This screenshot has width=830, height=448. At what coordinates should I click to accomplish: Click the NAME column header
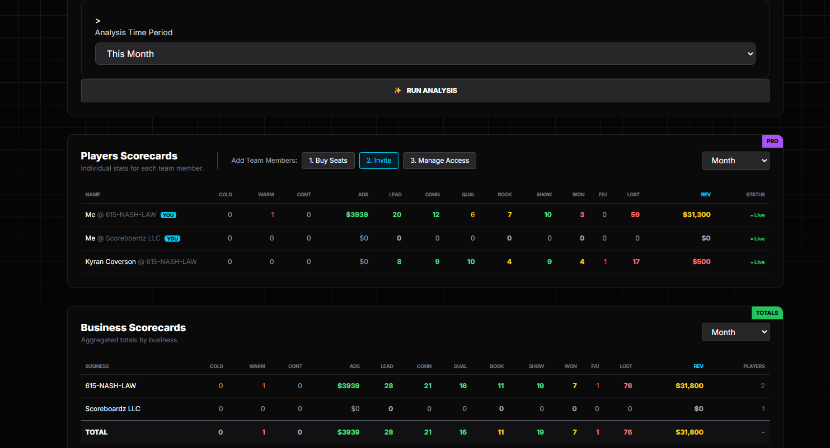[x=93, y=195]
